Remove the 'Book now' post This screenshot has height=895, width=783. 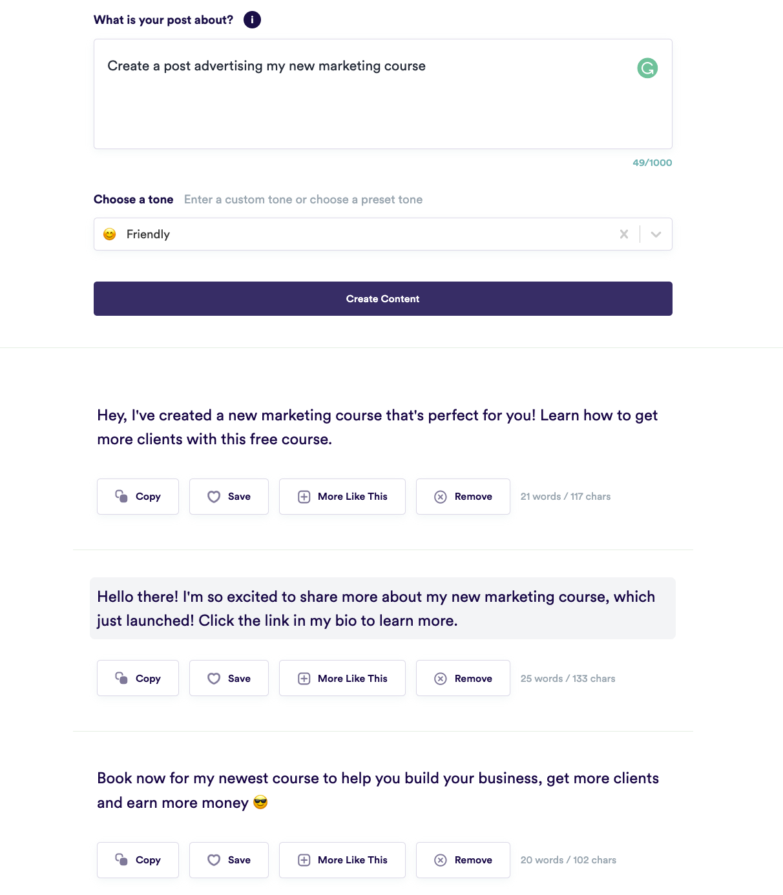tap(463, 860)
